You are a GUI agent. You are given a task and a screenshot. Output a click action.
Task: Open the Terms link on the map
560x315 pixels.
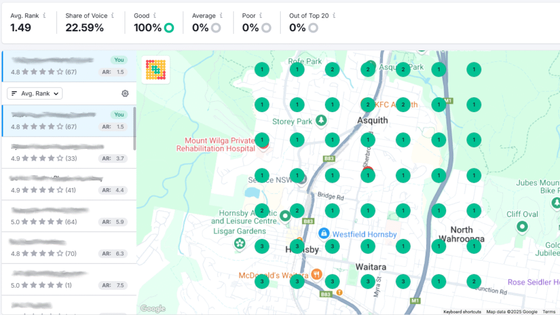[549, 312]
